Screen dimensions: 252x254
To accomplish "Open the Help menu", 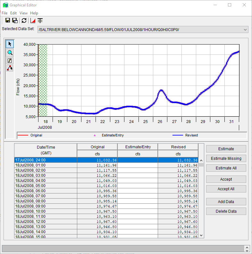I will 34,13.
